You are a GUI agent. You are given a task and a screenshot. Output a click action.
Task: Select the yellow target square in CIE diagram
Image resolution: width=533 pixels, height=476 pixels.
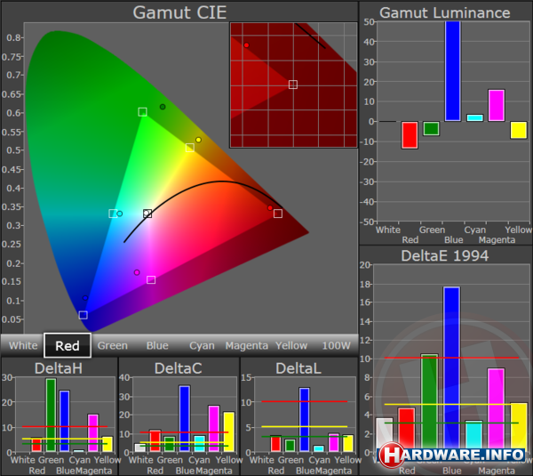(x=189, y=149)
